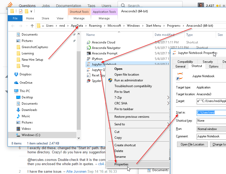
Task: Click the Anaconda Cloud shortcut icon
Action: pos(89,42)
